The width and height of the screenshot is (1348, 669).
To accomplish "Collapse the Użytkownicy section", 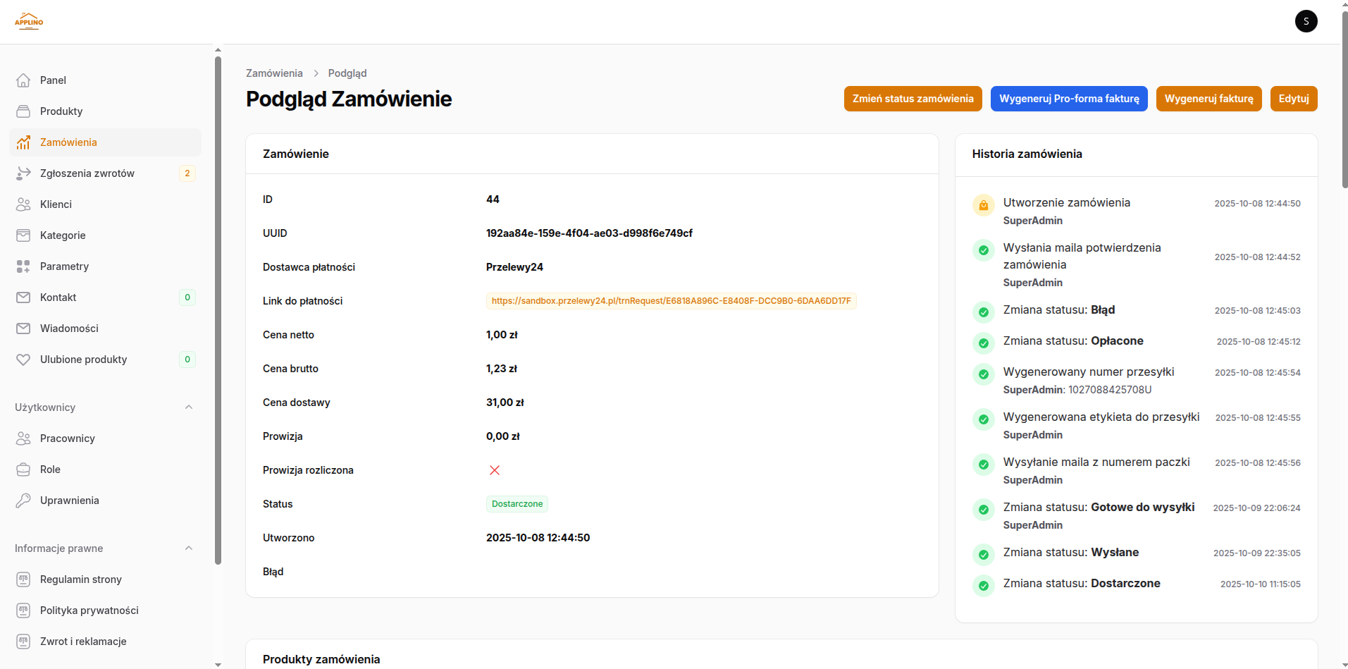I will point(189,407).
